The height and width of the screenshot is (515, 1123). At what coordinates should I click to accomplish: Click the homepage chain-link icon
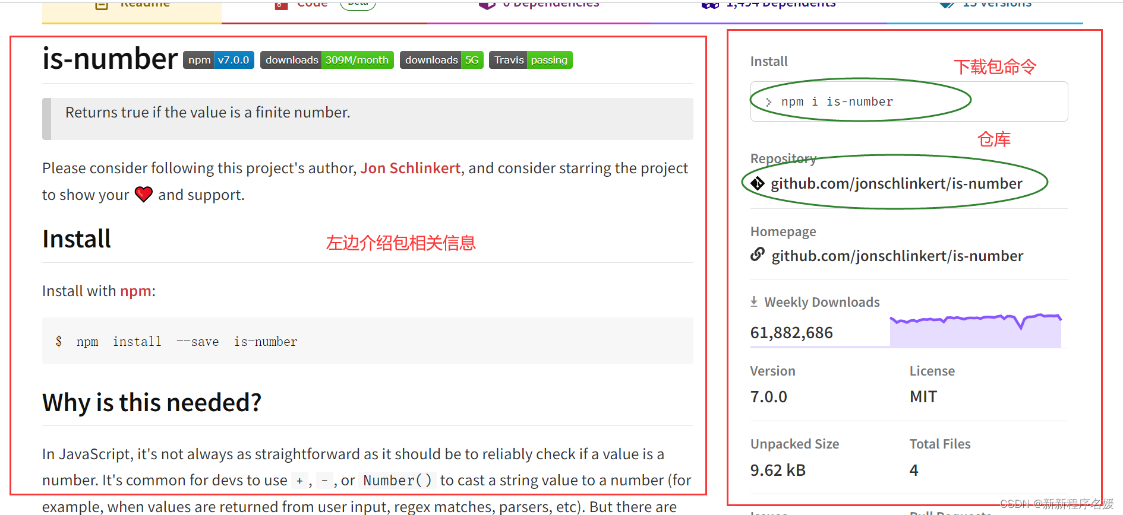pos(758,255)
